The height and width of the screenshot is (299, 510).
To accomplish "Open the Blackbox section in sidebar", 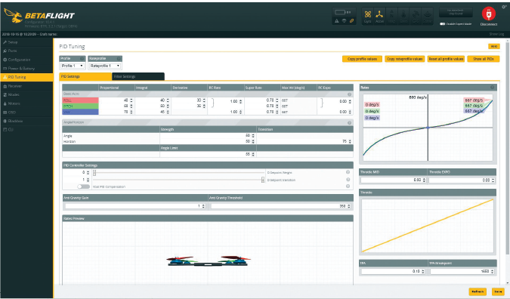I will coord(26,121).
